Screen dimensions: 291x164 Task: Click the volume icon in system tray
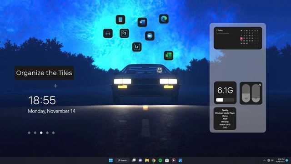[272, 160]
